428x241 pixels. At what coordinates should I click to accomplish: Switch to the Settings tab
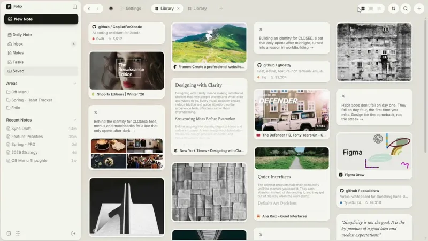pos(131,9)
